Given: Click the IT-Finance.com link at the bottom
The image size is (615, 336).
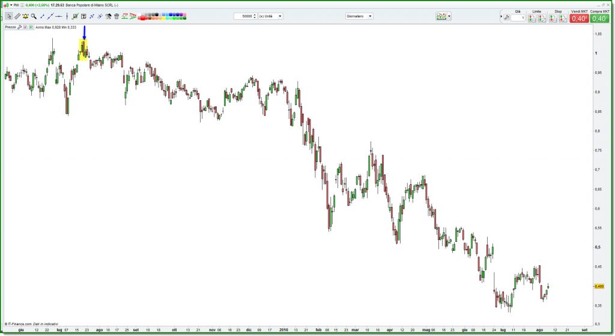Looking at the screenshot, I should (20, 324).
